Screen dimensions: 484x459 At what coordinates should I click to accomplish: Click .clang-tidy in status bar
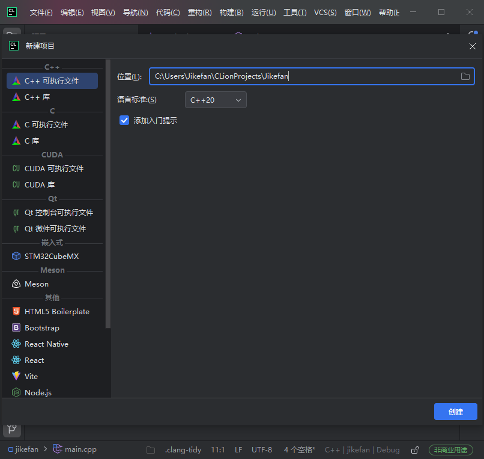click(x=183, y=450)
